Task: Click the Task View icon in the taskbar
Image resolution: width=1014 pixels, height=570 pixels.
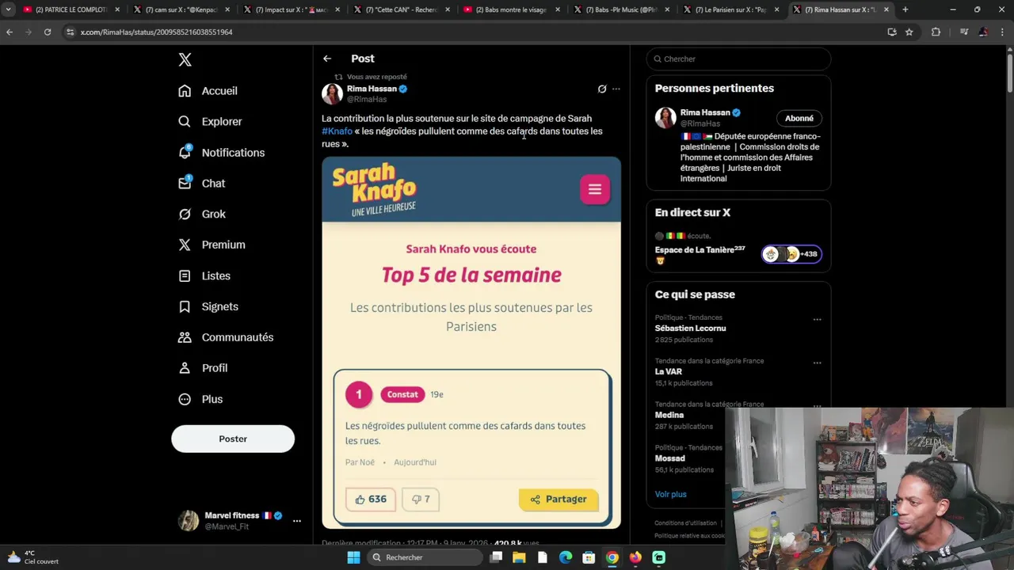Action: click(x=496, y=557)
